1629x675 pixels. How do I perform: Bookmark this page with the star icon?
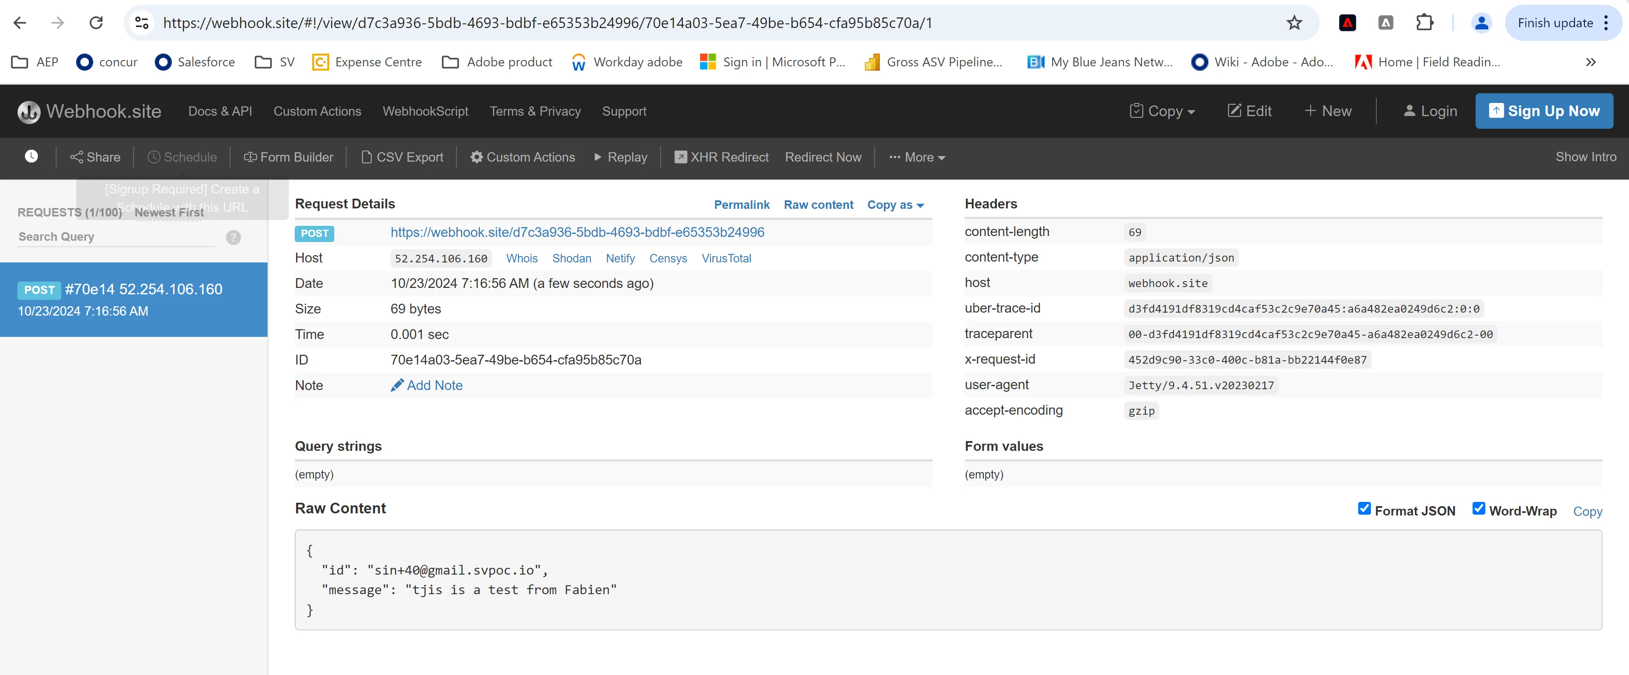coord(1294,23)
